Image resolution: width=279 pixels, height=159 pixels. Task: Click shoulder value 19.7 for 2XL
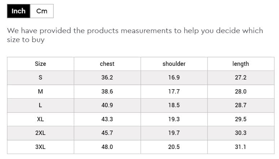tap(174, 133)
